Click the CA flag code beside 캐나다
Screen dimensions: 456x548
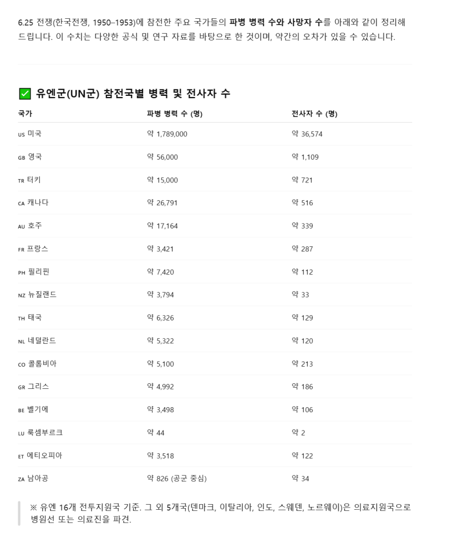[22, 203]
